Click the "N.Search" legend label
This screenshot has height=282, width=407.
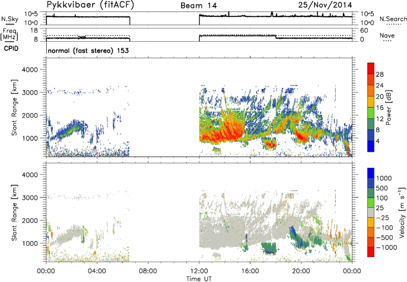(x=393, y=19)
